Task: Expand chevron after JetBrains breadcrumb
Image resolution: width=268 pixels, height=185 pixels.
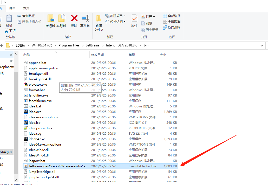Action: [103, 45]
